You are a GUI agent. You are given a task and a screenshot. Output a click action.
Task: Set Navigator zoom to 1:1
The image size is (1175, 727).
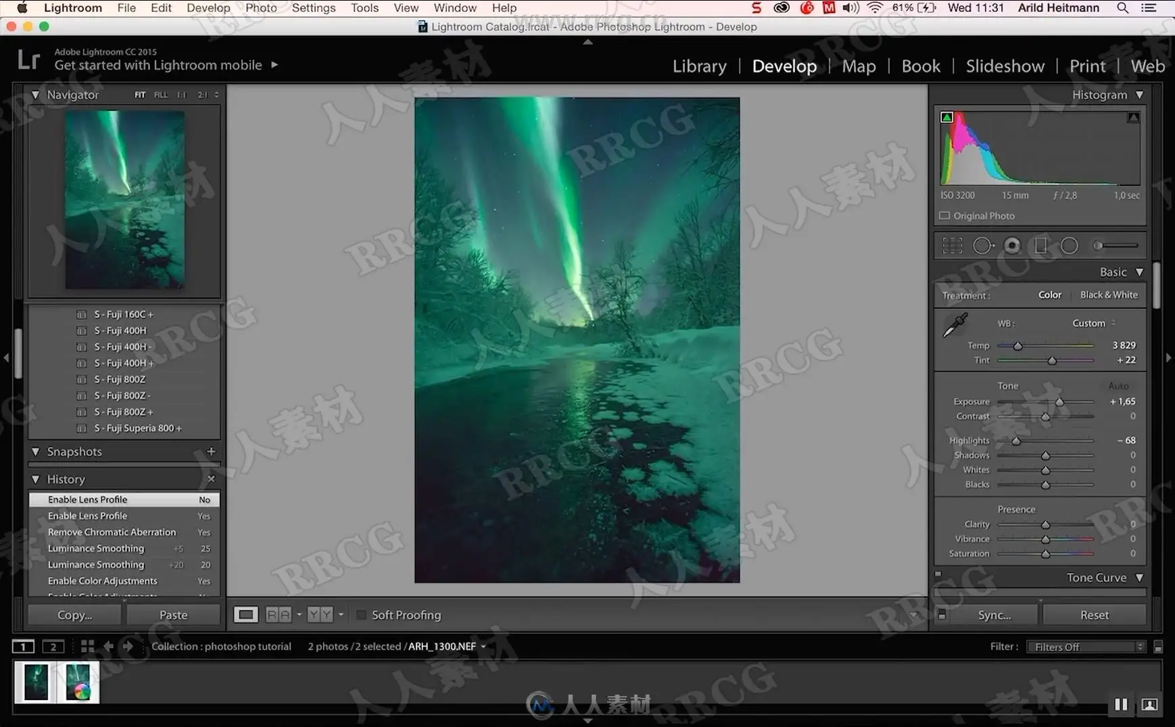(x=181, y=95)
